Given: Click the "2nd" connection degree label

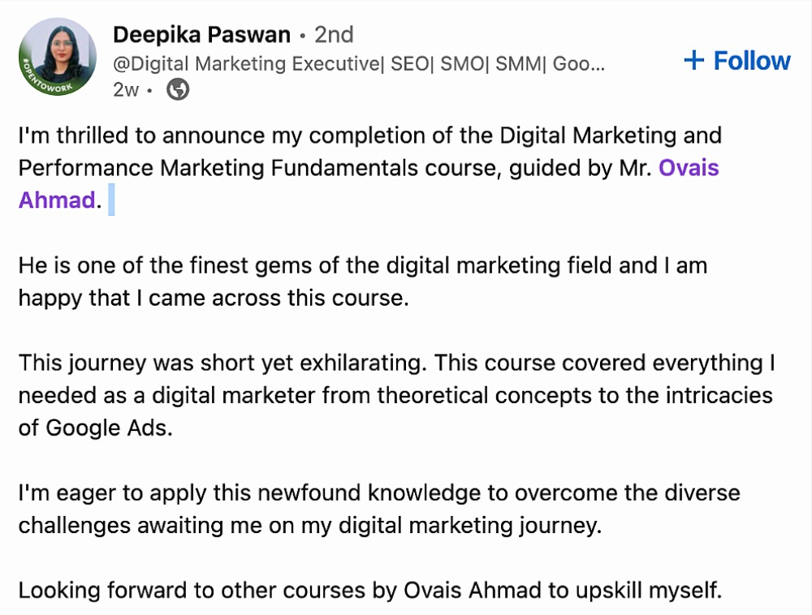Looking at the screenshot, I should 334,35.
